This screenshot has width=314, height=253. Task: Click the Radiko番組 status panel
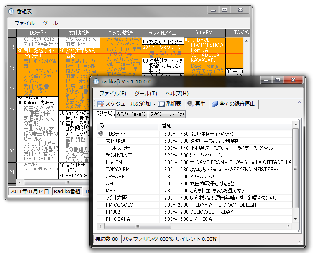pyautogui.click(x=67, y=191)
